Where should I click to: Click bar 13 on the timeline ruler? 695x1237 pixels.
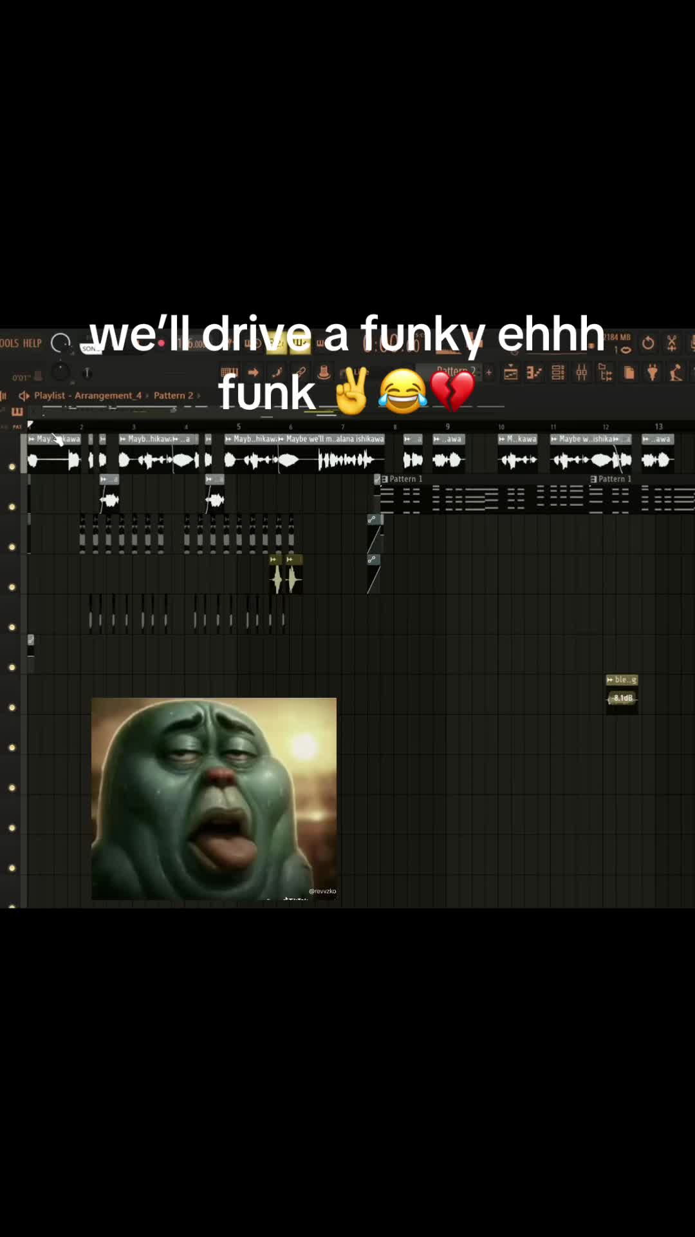(x=658, y=427)
